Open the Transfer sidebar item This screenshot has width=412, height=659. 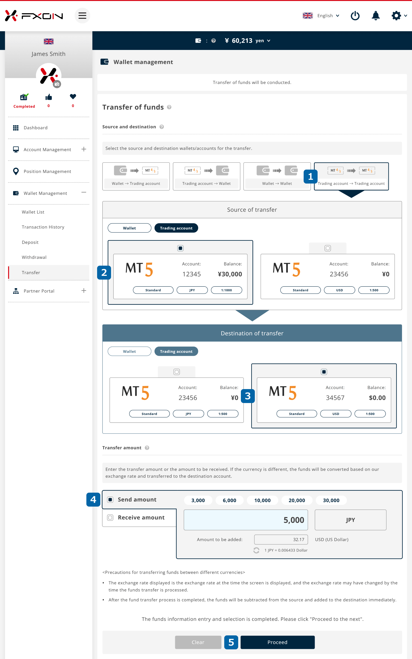click(x=49, y=273)
